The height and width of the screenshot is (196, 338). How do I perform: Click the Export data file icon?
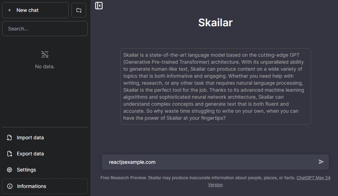[9, 154]
